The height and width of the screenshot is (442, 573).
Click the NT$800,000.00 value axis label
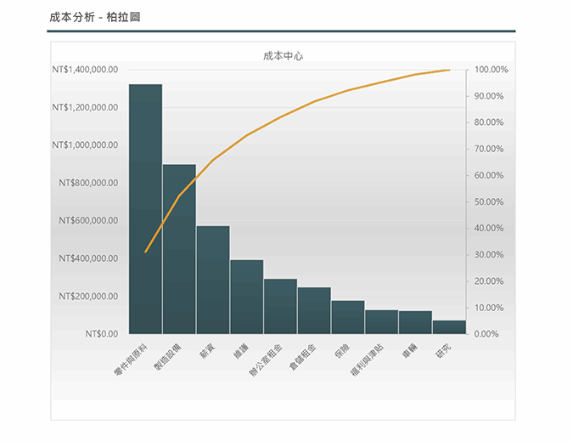pos(88,183)
